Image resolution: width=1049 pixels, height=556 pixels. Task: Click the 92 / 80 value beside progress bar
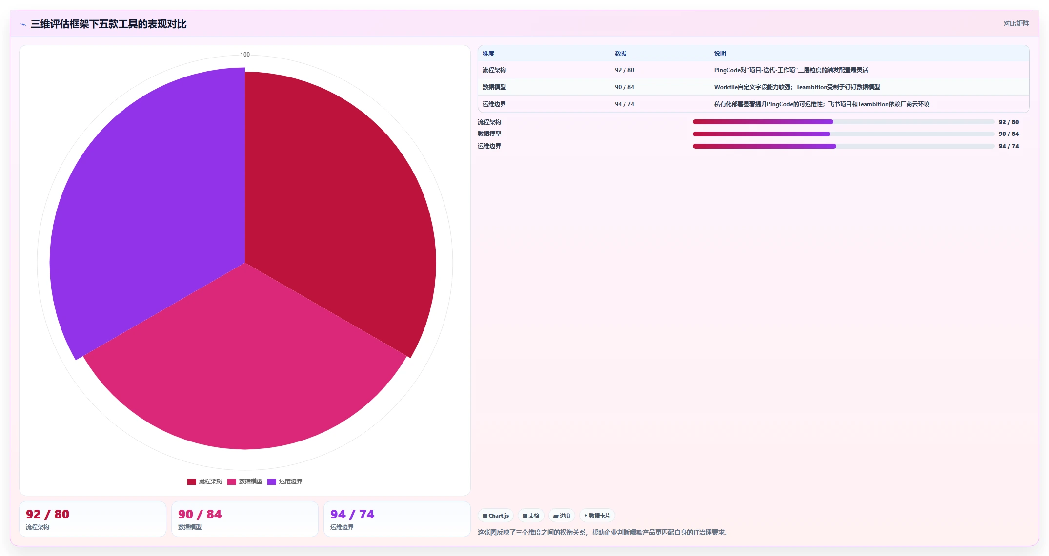coord(1009,122)
